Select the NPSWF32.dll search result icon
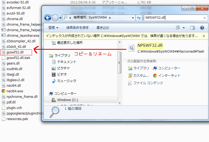 (x=131, y=48)
